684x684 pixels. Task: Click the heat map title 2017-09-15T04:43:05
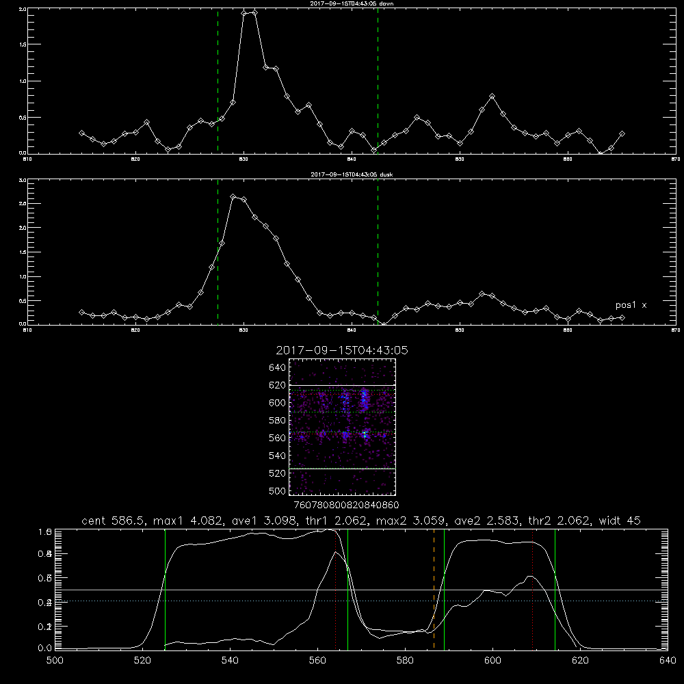[342, 350]
